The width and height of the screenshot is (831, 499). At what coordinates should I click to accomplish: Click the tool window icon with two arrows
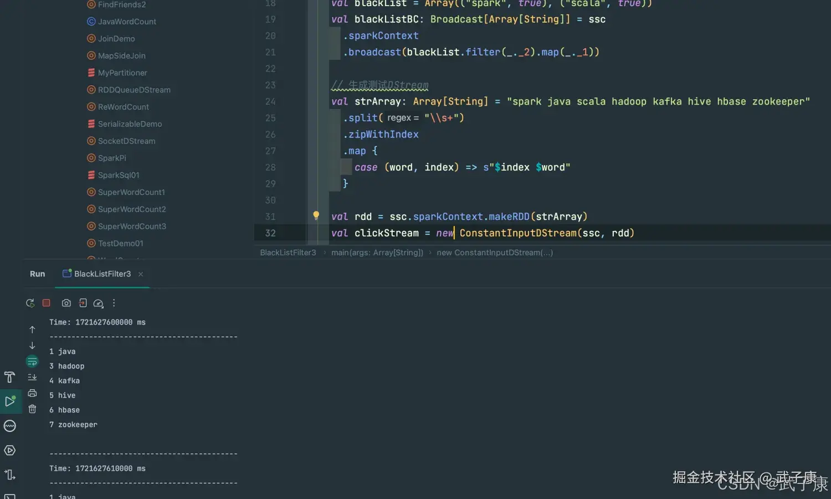pos(10,475)
